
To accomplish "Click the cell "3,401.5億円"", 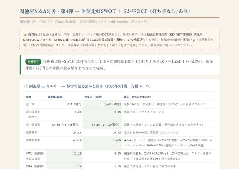I will (x=112, y=104).
